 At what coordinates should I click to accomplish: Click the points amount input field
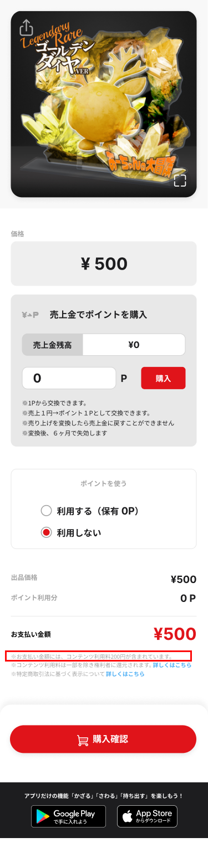click(69, 378)
